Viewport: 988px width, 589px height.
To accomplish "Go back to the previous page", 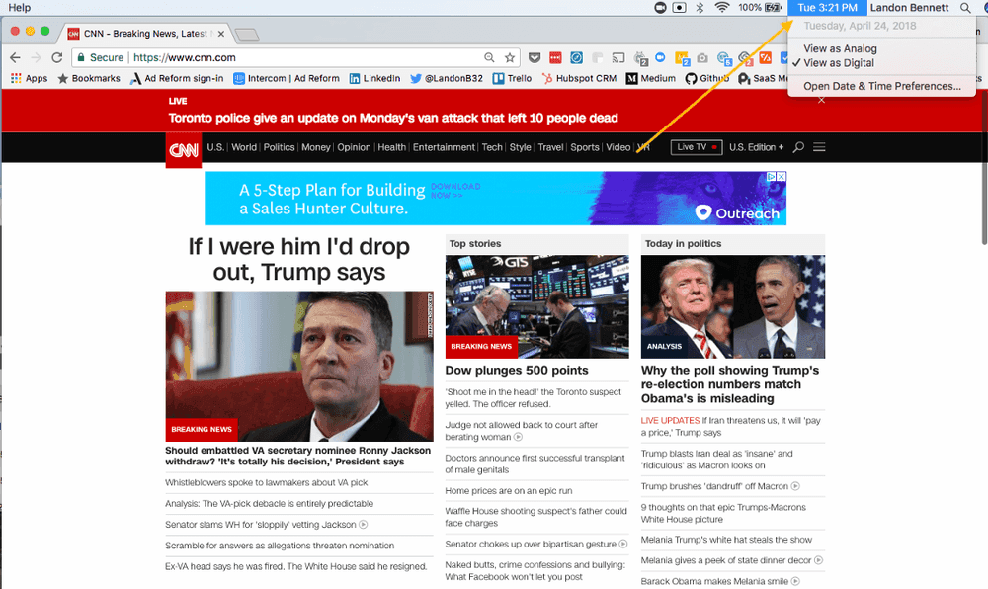I will (x=15, y=57).
